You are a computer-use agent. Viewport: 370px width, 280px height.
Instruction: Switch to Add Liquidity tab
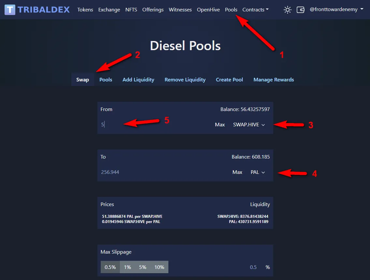click(138, 80)
